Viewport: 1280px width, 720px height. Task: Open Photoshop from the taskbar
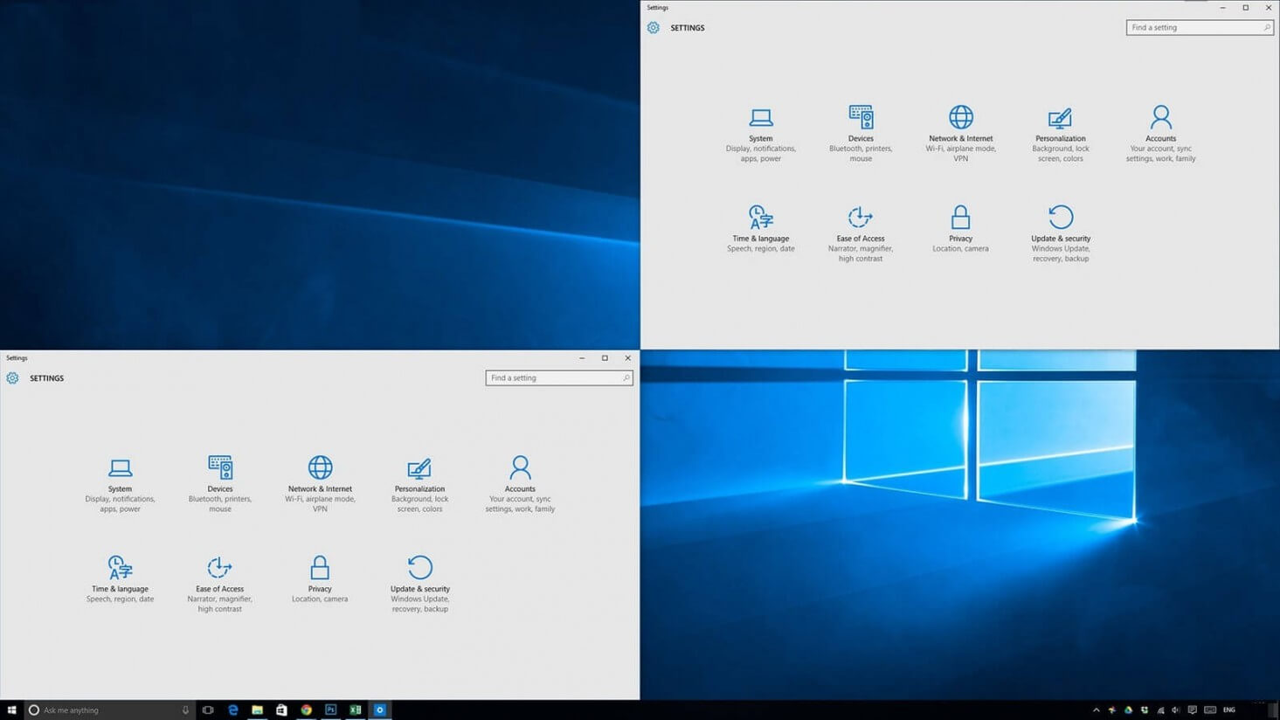pos(330,710)
